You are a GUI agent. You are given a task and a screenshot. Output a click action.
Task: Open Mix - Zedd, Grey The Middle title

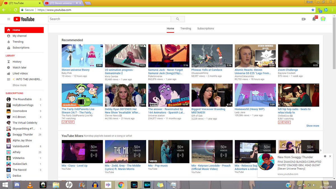(123, 167)
